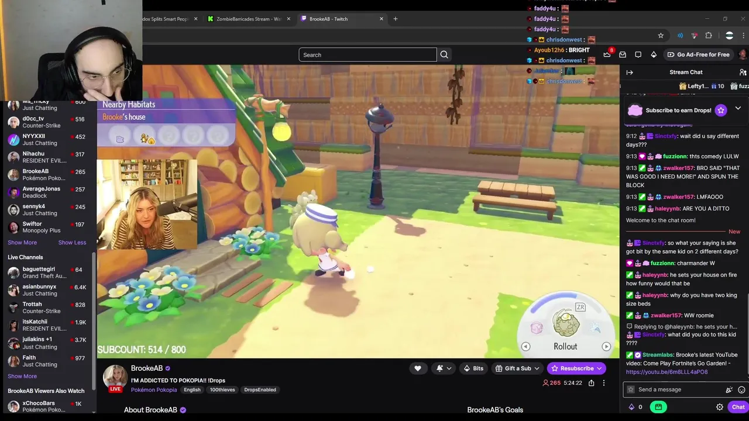The width and height of the screenshot is (749, 421).
Task: Open Swiftor Monopoly Plus channel
Action: pos(47,227)
